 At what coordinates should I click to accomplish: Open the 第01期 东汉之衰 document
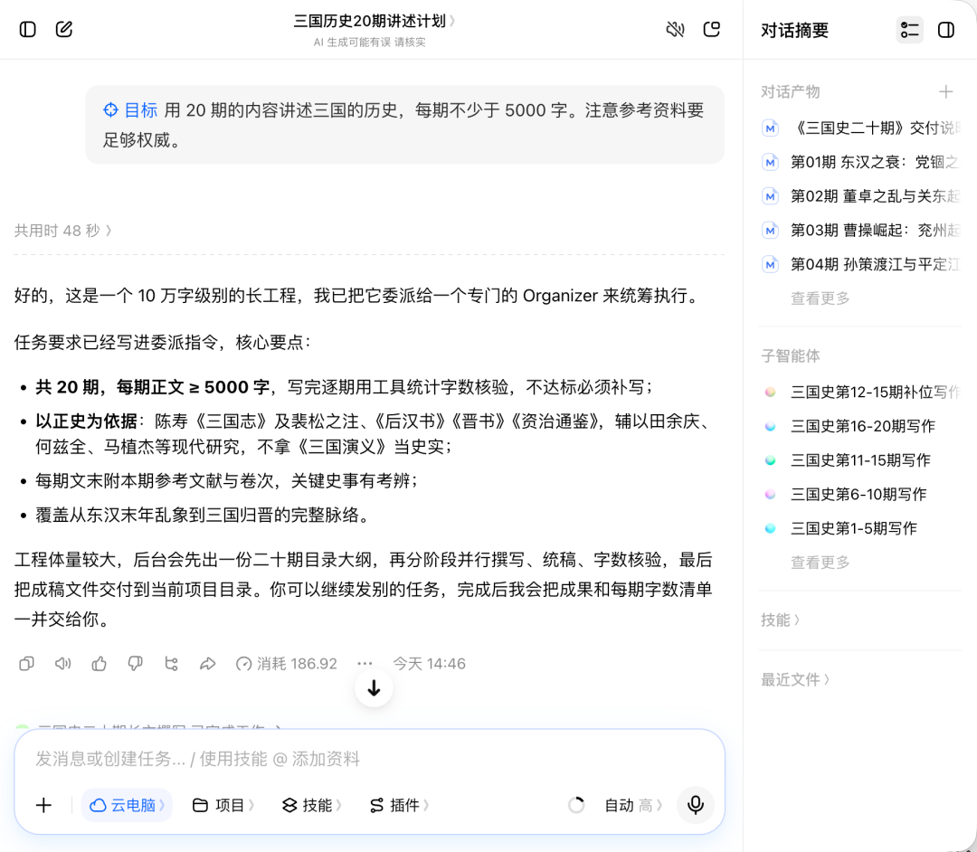[860, 162]
